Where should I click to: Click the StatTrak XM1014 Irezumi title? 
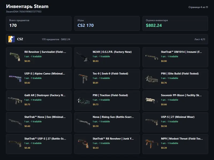click(181, 52)
